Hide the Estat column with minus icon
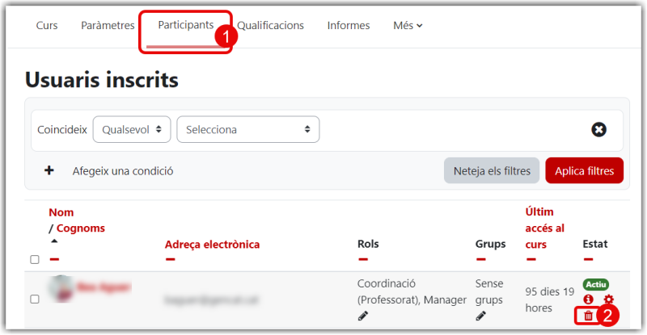 (589, 259)
